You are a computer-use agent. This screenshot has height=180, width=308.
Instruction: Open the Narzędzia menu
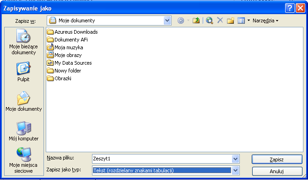point(265,21)
